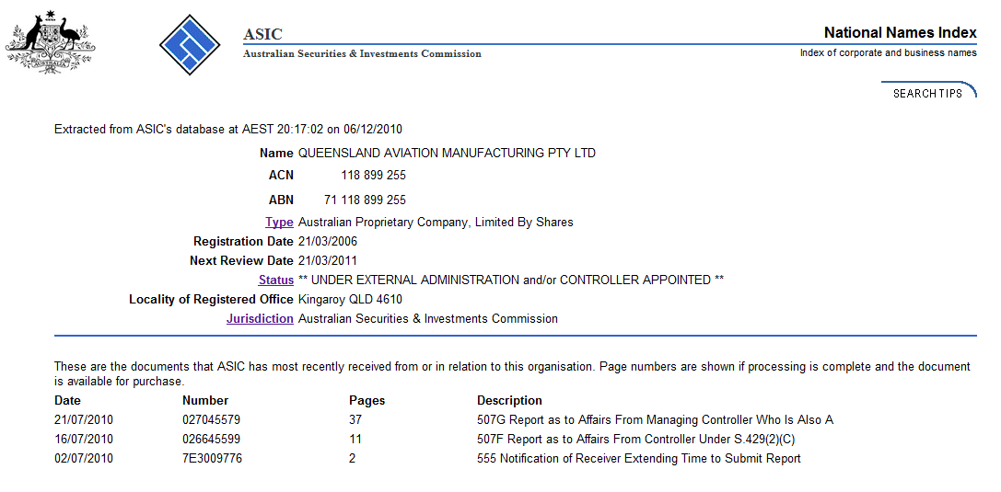Click the Next Review Date value 21/03/2011
This screenshot has width=1001, height=492.
328,260
